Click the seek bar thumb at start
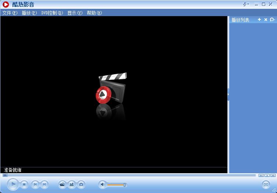 (5, 175)
